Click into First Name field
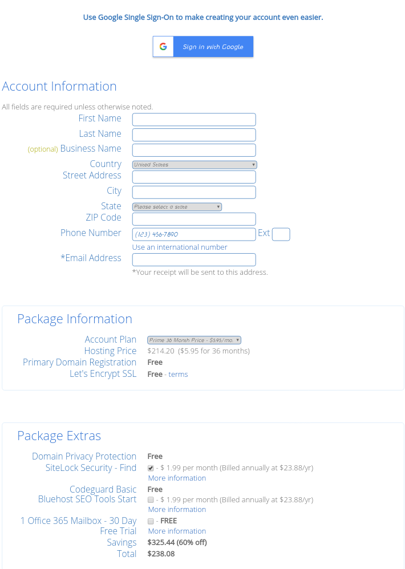This screenshot has height=569, width=405. [x=194, y=120]
